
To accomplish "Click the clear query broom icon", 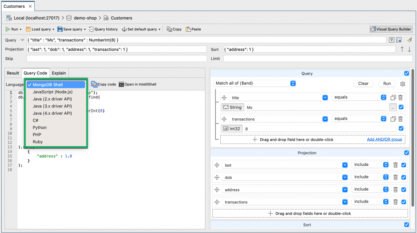I will click(x=409, y=40).
